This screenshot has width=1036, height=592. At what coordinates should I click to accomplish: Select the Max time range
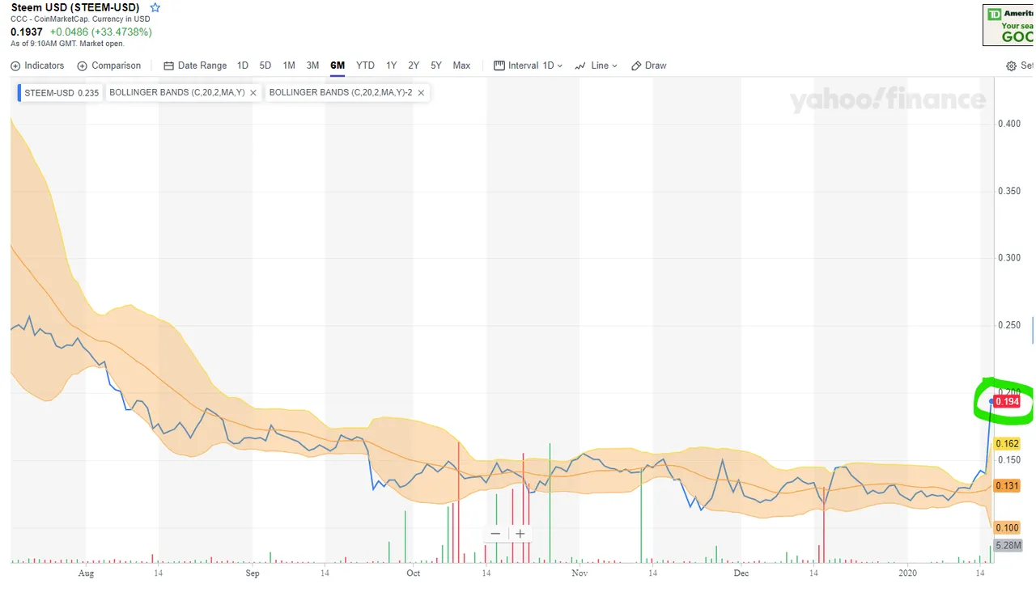(461, 66)
